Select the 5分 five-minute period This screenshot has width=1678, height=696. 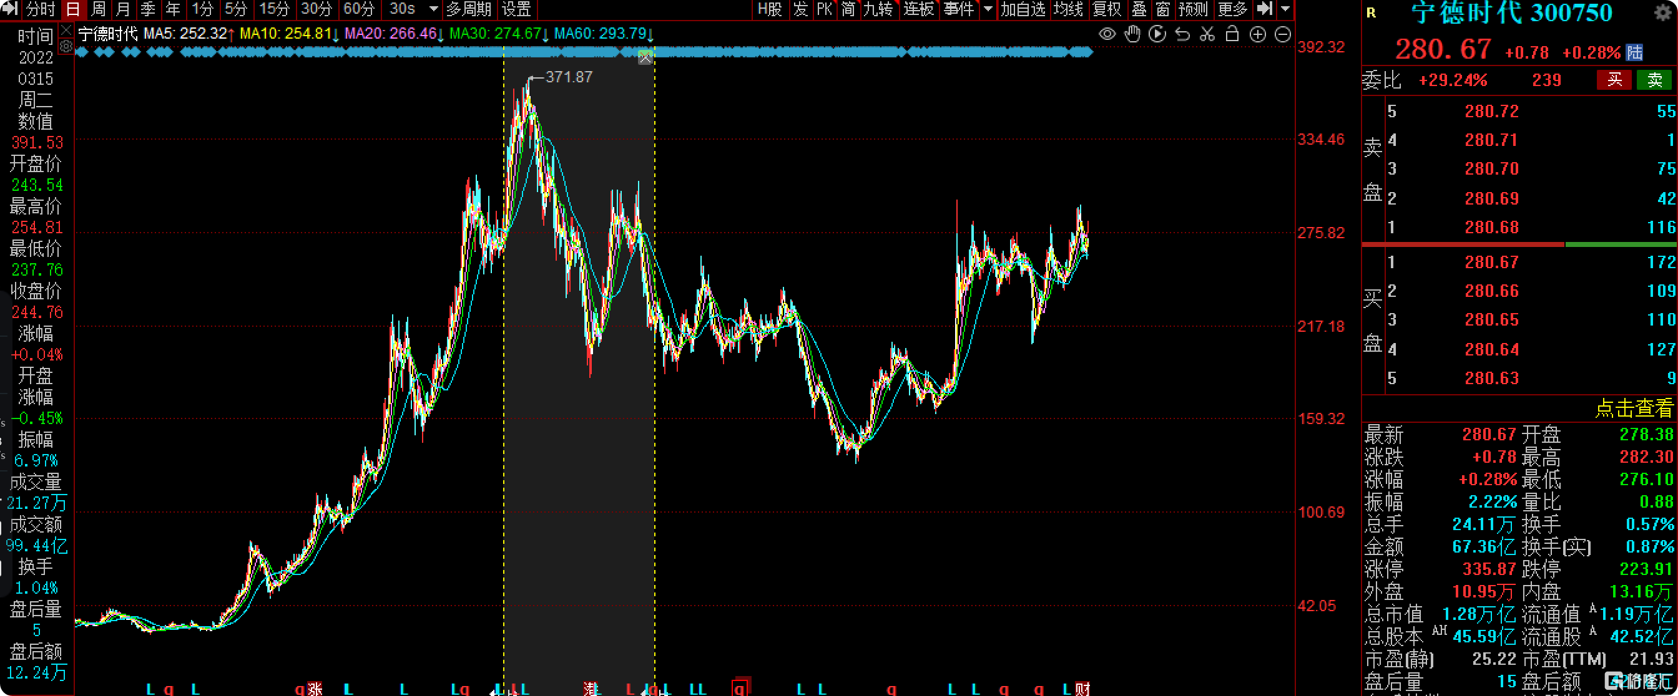coord(236,9)
